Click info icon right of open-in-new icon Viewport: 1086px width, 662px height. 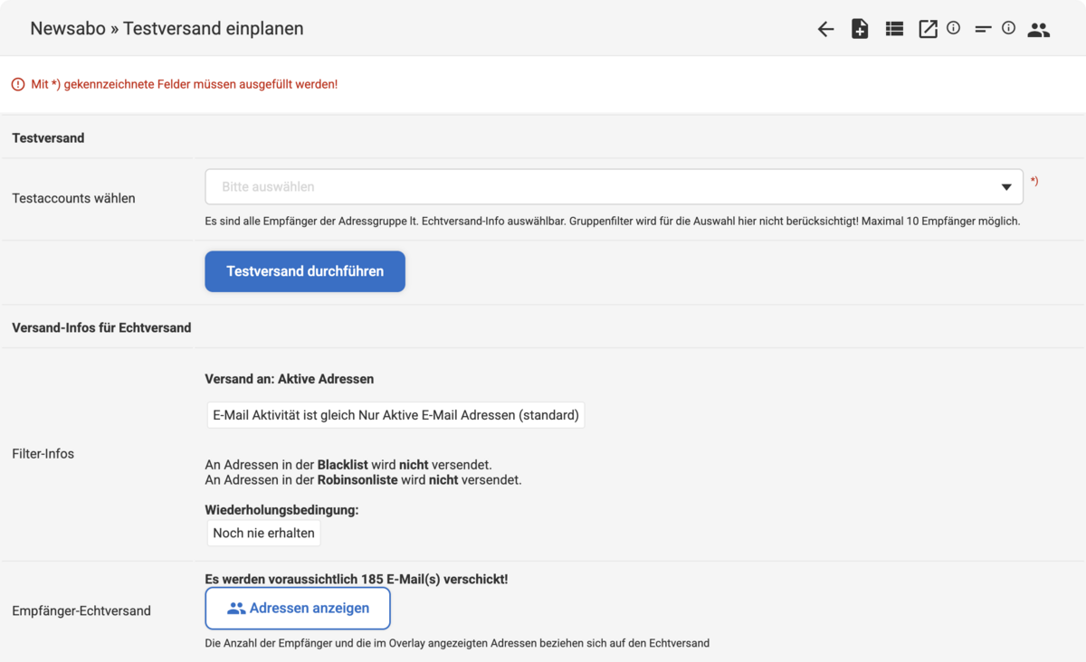point(953,28)
